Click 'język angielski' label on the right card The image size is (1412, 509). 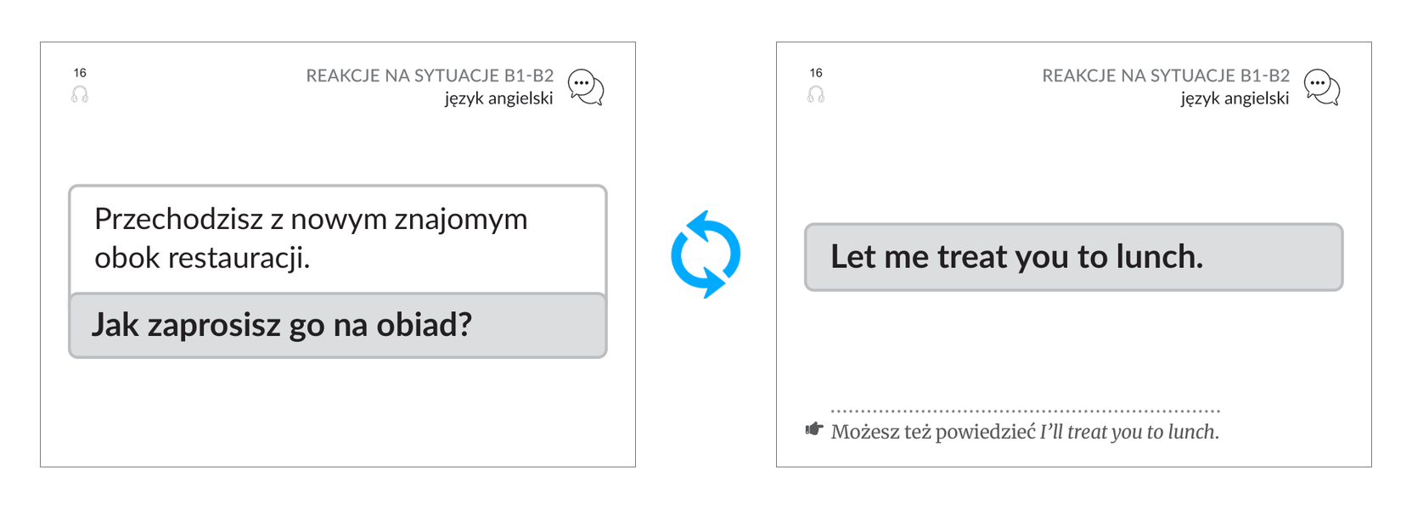point(1235,98)
